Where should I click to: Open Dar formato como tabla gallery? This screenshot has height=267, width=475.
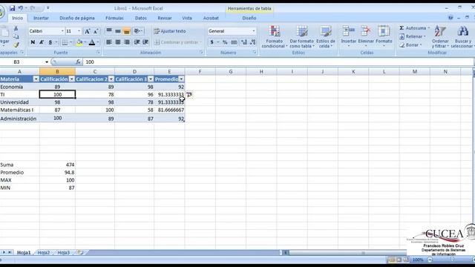tap(302, 36)
